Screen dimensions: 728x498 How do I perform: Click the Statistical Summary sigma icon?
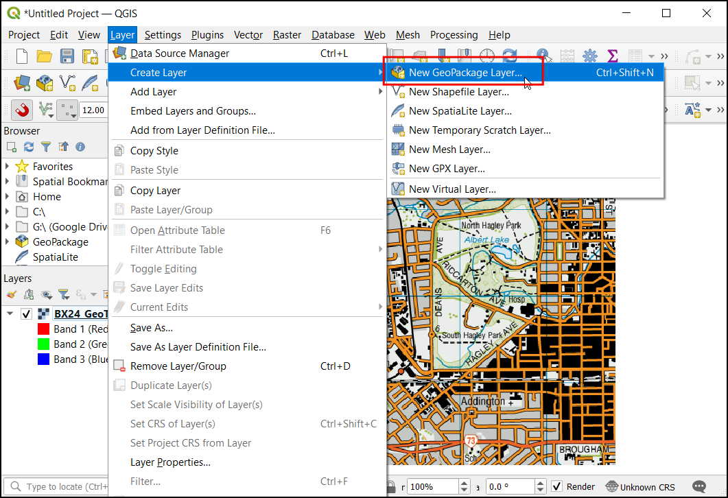[613, 56]
